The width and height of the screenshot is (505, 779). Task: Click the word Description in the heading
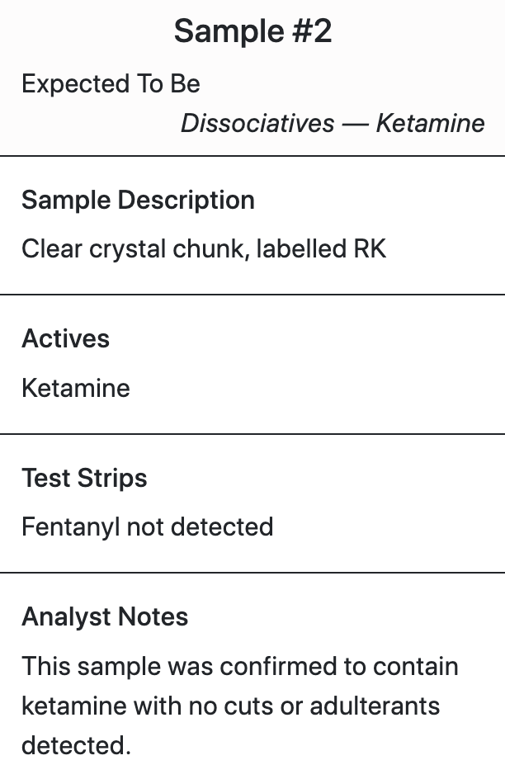[x=186, y=200]
